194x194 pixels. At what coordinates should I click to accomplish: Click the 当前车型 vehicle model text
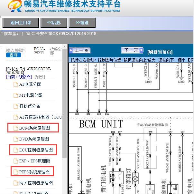(x=48, y=34)
